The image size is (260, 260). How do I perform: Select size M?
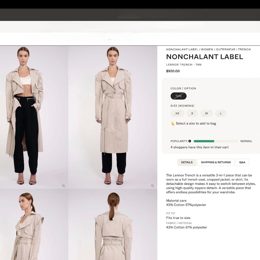[x=206, y=113]
